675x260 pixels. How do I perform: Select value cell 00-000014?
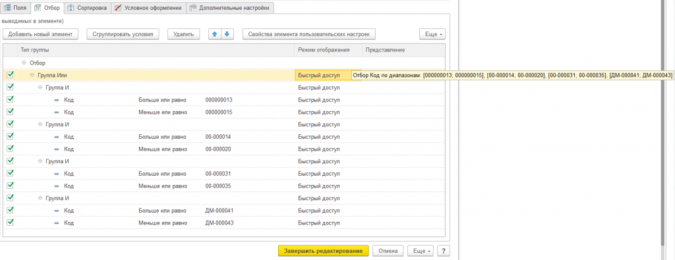pos(218,137)
